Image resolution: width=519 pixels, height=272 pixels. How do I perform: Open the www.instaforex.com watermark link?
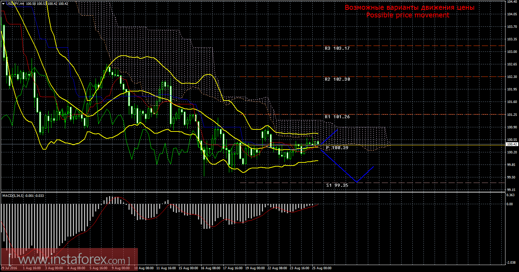point(69,260)
